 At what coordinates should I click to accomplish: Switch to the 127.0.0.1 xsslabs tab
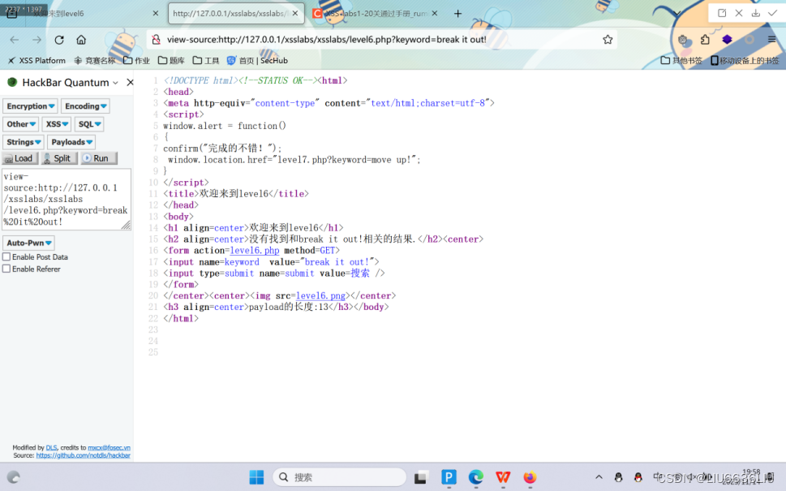click(235, 14)
